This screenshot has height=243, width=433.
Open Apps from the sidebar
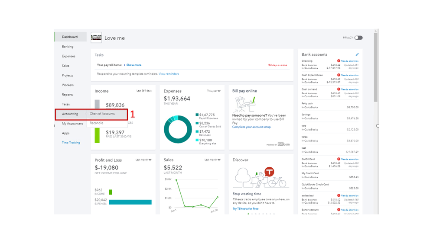pyautogui.click(x=66, y=133)
